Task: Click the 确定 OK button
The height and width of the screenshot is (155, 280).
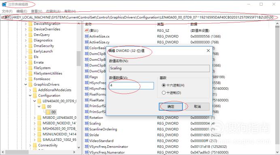Action: coord(171,106)
